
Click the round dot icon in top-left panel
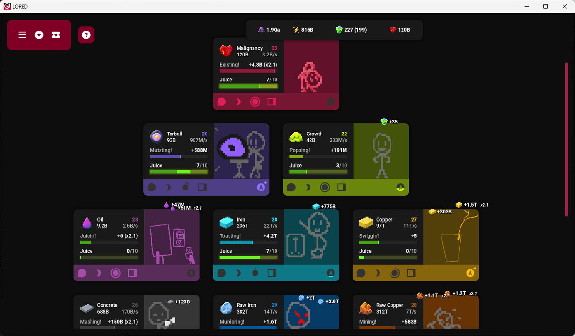coord(39,35)
